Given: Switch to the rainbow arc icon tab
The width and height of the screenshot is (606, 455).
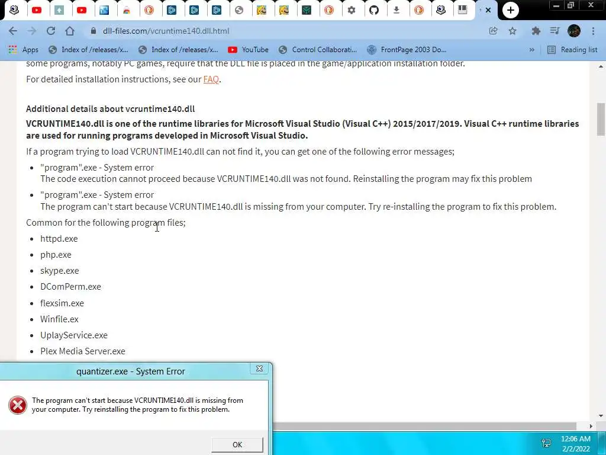Looking at the screenshot, I should tap(127, 10).
